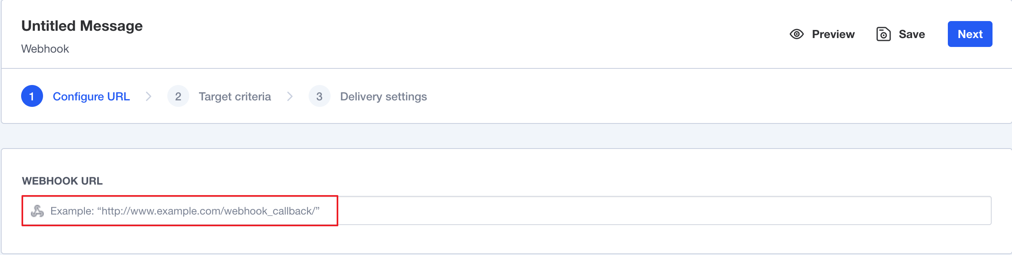Click the eye Preview icon
The width and height of the screenshot is (1012, 255).
[x=796, y=34]
